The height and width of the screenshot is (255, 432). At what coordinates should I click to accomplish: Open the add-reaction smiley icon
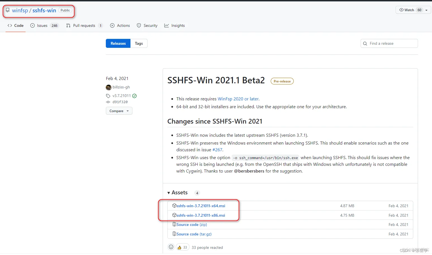click(x=171, y=247)
